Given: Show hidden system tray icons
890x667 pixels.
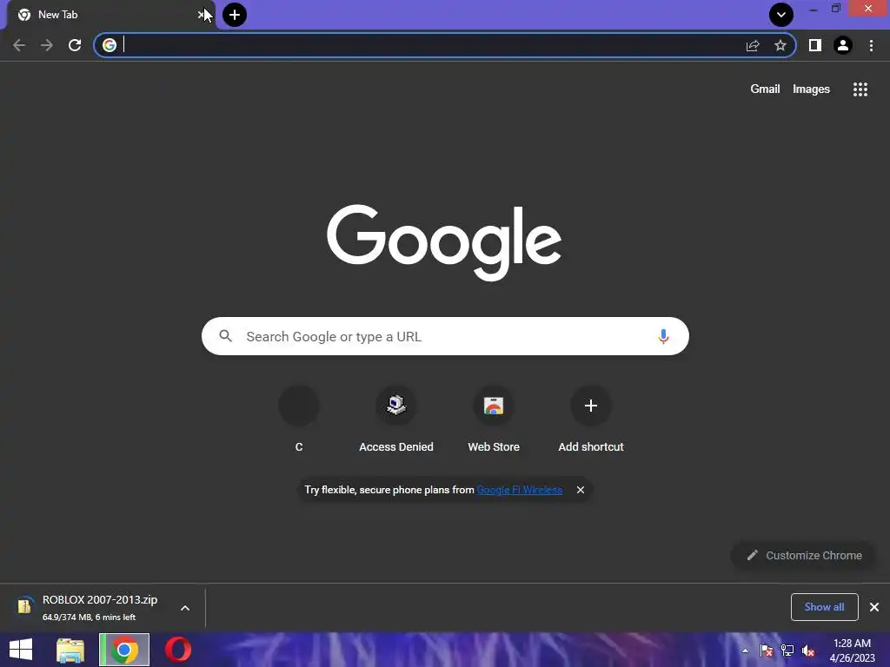Looking at the screenshot, I should [x=745, y=650].
